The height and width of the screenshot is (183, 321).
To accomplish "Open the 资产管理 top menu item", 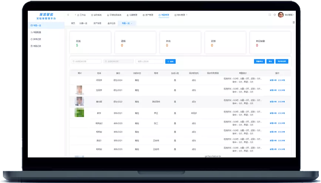I will [148, 15].
